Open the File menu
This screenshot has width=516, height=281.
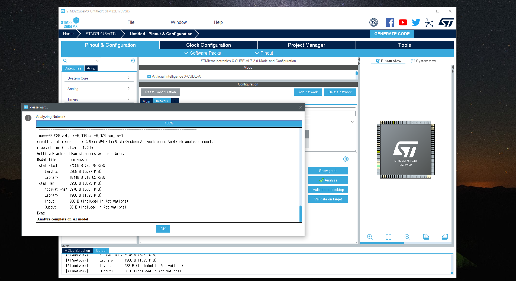tap(131, 22)
